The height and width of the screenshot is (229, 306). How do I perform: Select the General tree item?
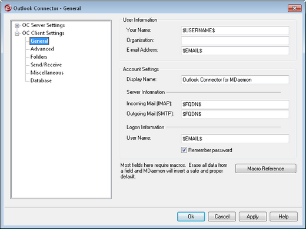39,41
